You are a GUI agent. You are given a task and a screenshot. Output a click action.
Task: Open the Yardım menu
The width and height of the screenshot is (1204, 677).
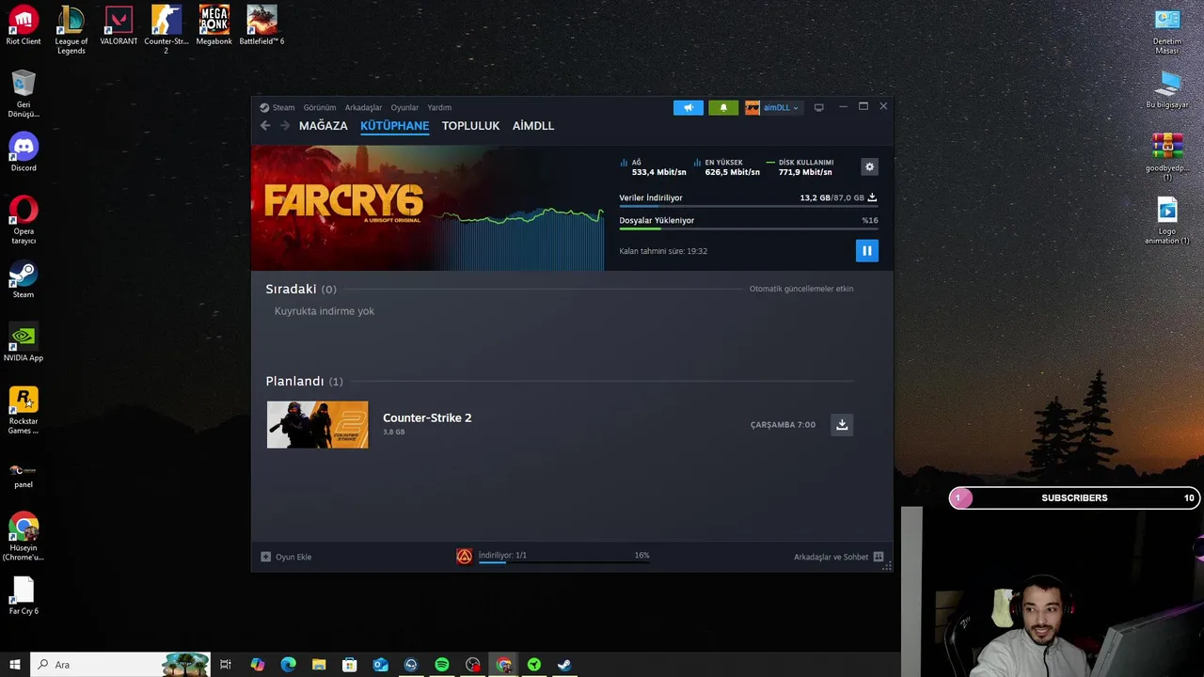tap(439, 107)
